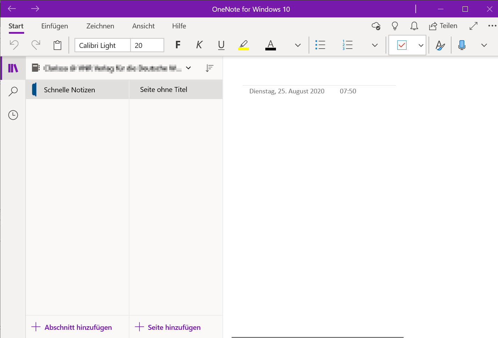Viewport: 498px width, 338px height.
Task: Open the text styles icon
Action: click(440, 45)
